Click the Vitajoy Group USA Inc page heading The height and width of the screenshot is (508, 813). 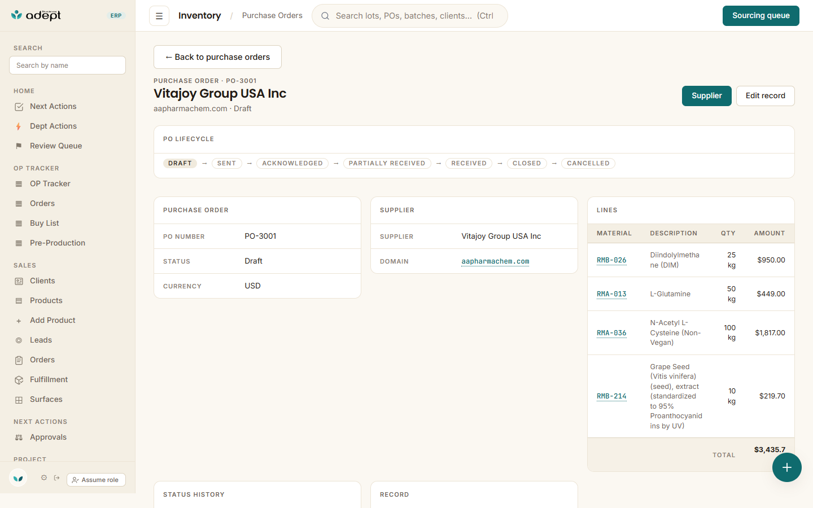click(x=220, y=94)
